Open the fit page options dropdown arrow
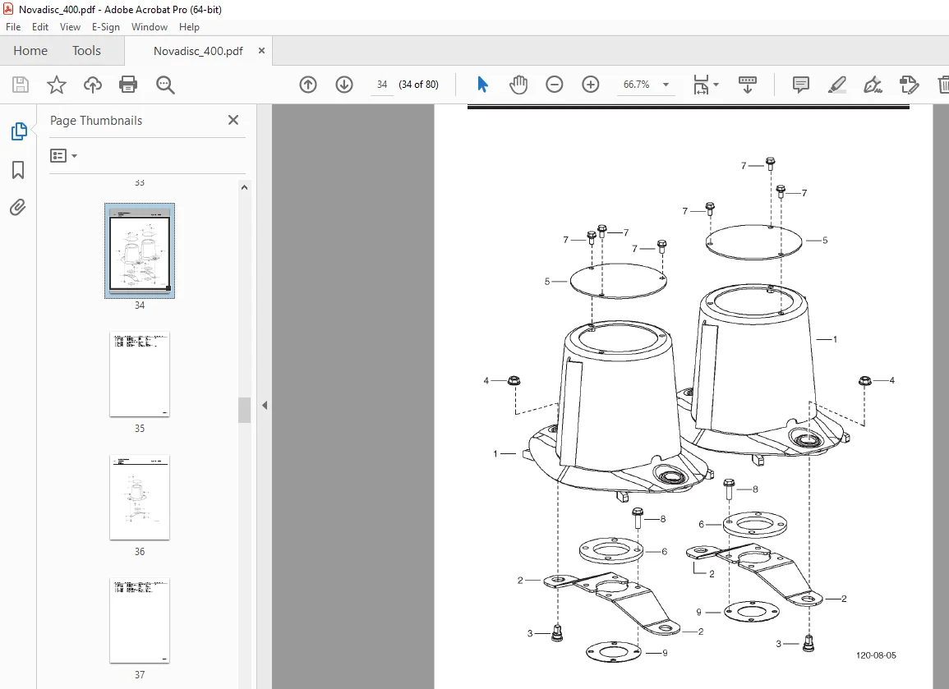 tap(716, 85)
